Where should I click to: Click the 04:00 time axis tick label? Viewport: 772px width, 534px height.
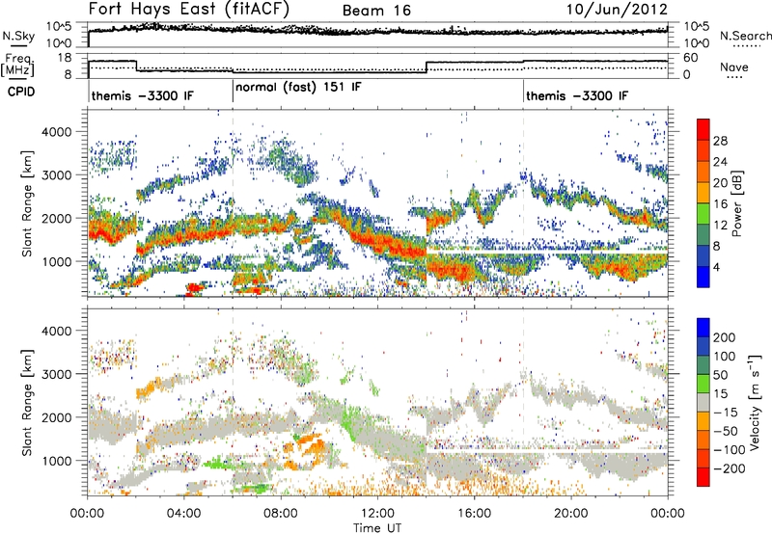point(183,514)
